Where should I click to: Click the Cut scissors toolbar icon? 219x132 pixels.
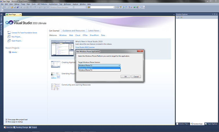click(x=21, y=7)
